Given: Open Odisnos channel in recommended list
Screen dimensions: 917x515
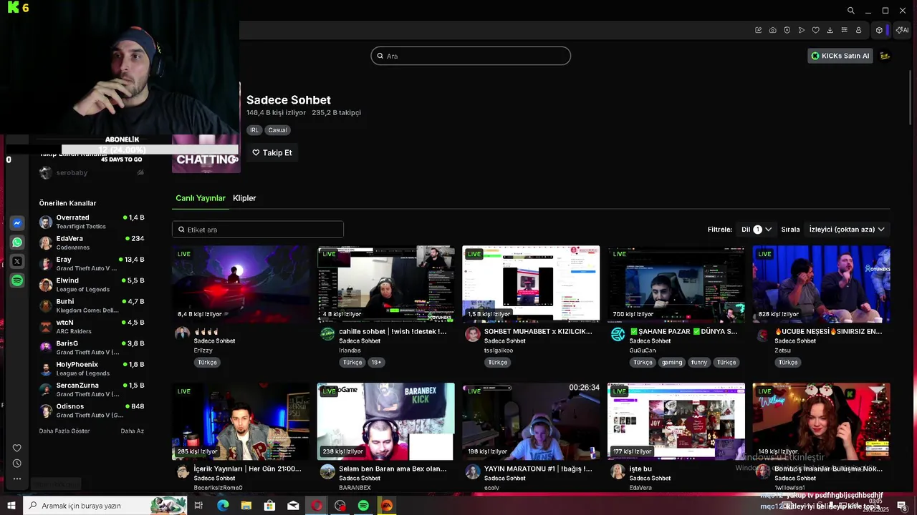Looking at the screenshot, I should coord(92,411).
